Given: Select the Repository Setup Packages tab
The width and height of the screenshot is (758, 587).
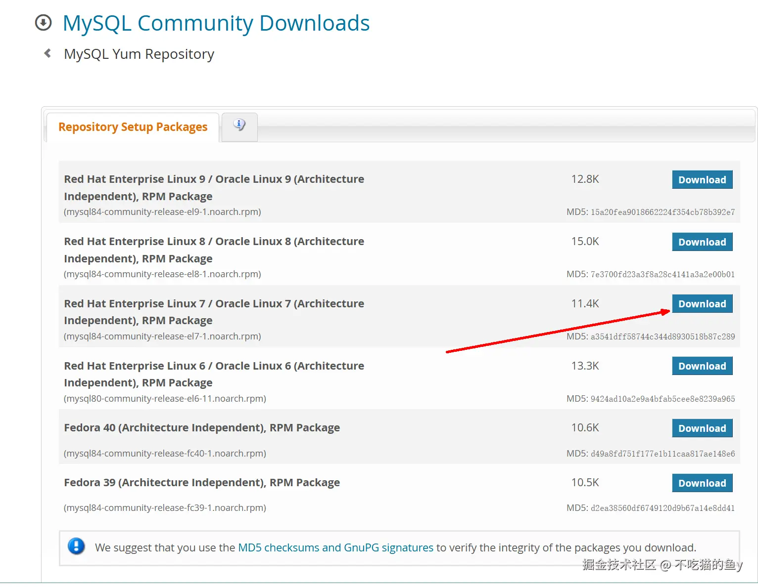Looking at the screenshot, I should 133,127.
